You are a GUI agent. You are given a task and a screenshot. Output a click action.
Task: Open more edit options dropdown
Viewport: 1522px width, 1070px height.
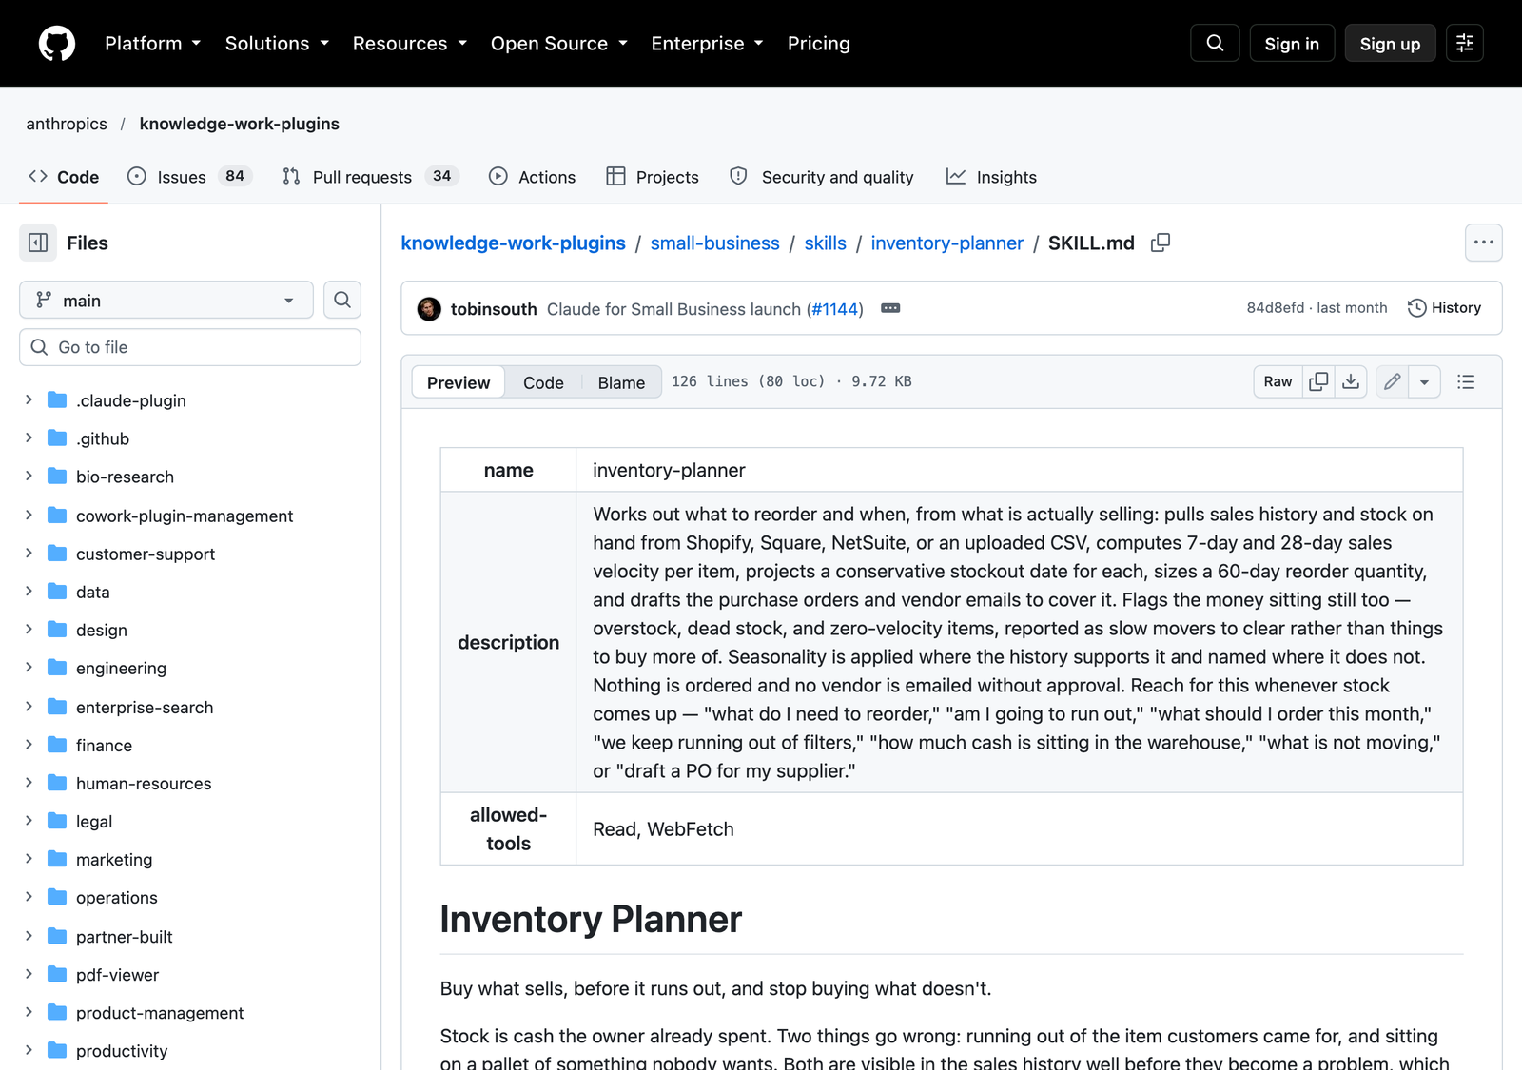1424,381
